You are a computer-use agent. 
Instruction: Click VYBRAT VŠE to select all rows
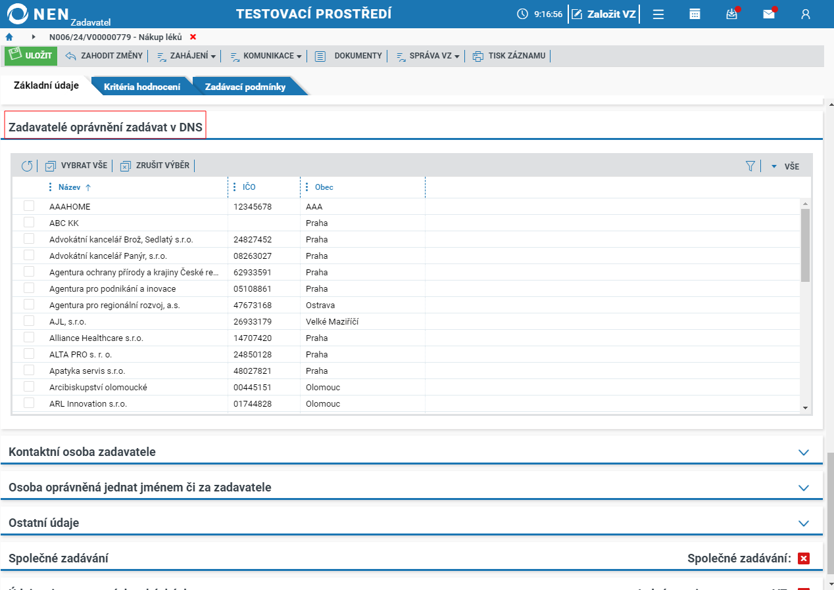(76, 166)
